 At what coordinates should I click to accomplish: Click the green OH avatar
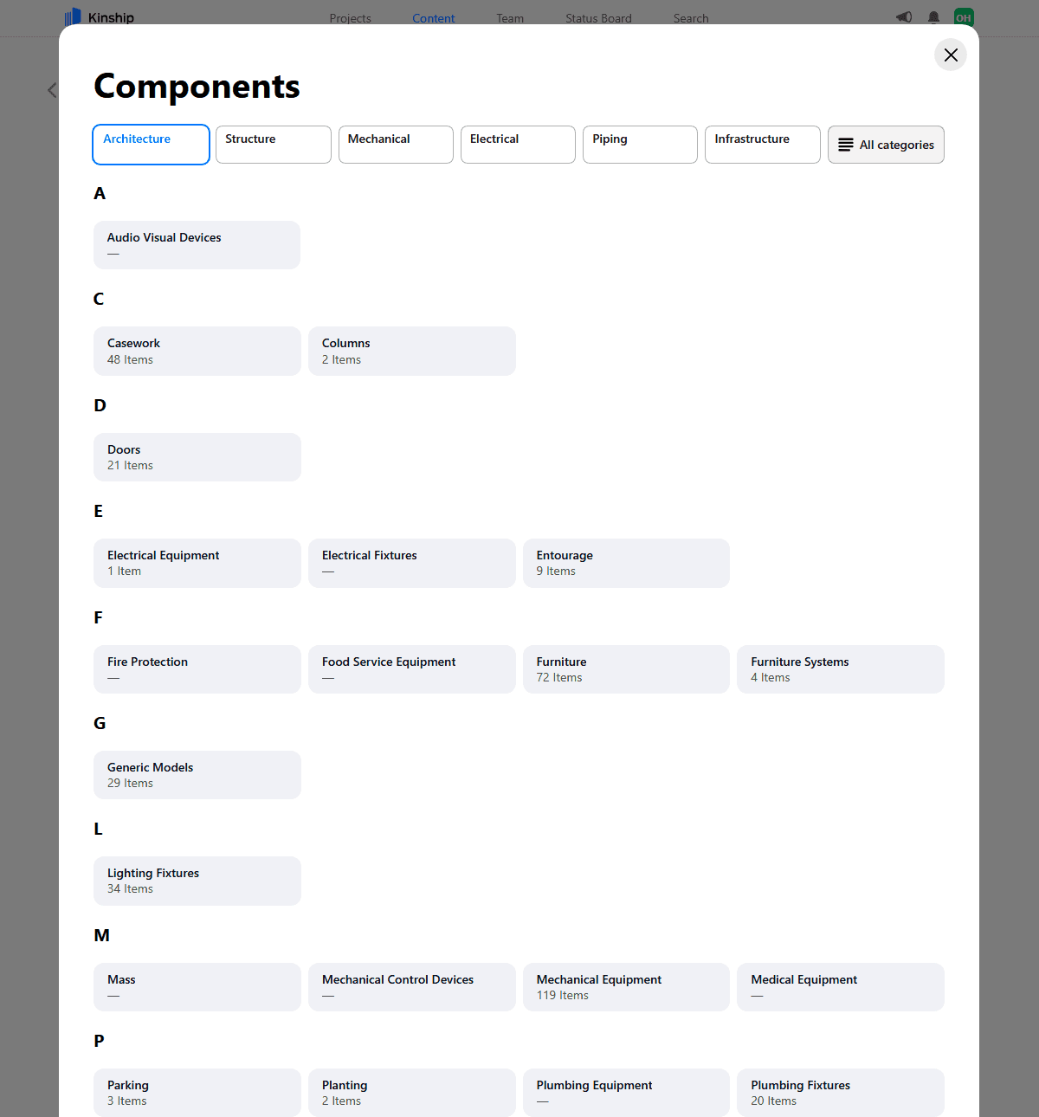click(x=964, y=16)
